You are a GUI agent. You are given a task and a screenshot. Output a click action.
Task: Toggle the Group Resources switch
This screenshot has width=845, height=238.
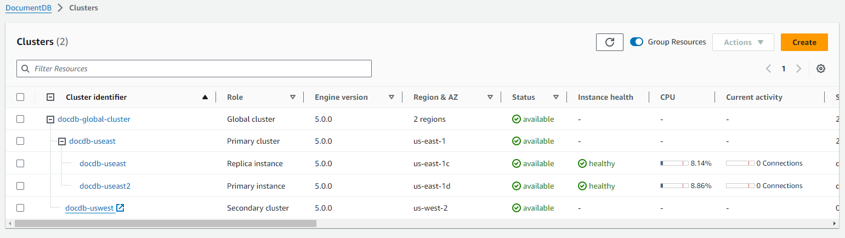[x=637, y=42]
